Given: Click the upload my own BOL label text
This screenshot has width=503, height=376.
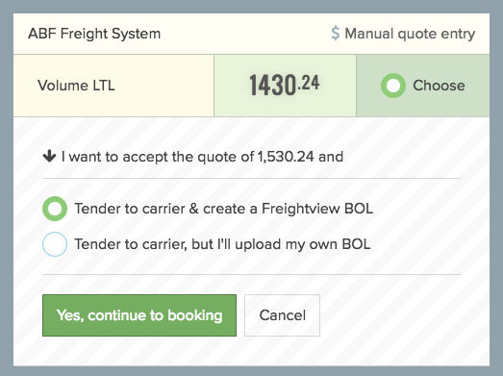Looking at the screenshot, I should (x=222, y=244).
